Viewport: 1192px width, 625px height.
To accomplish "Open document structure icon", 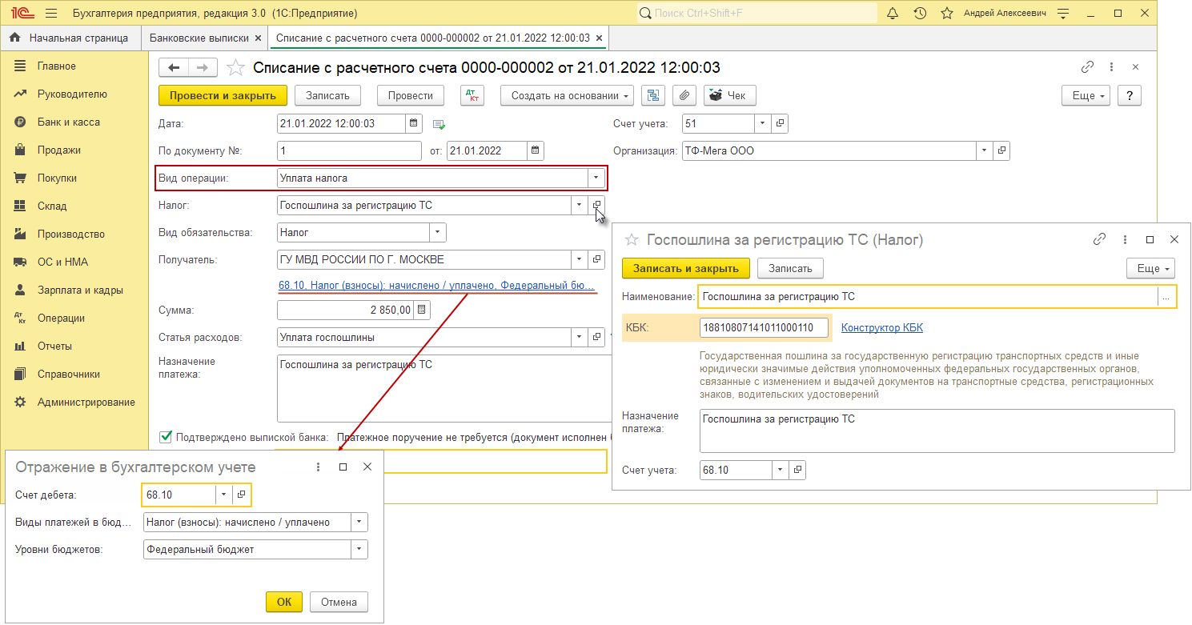I will point(653,95).
